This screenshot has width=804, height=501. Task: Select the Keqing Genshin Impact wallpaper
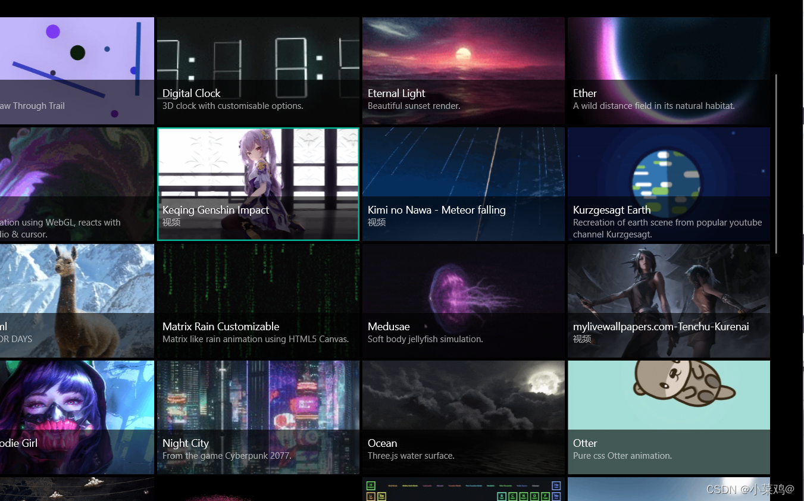click(x=258, y=184)
